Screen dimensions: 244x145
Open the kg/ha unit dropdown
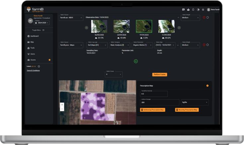coord(195,103)
